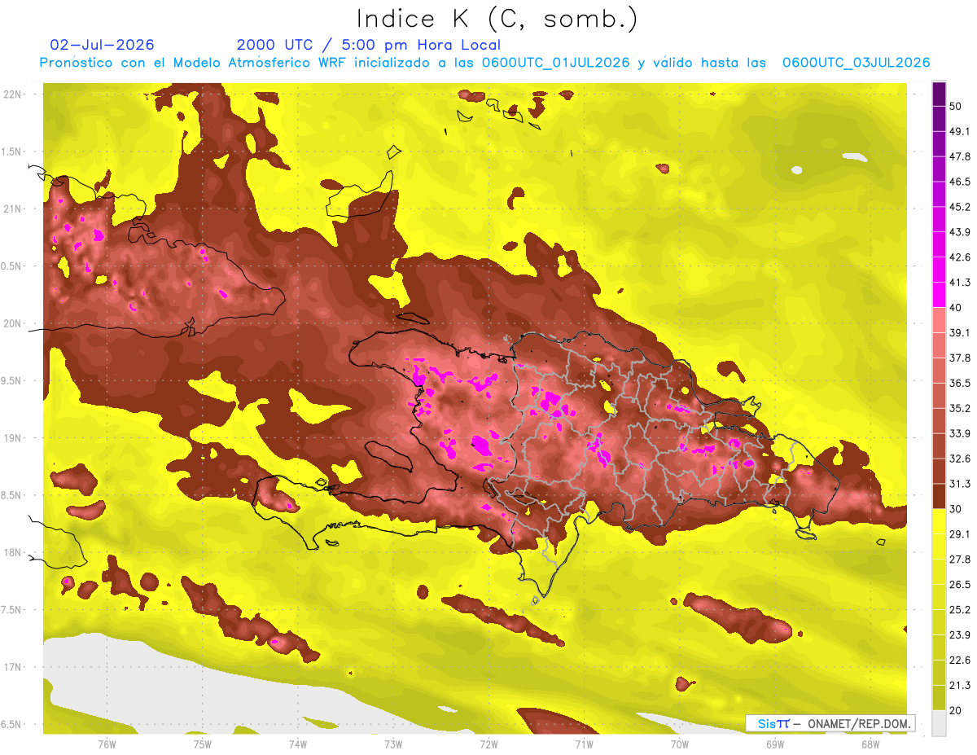Click the legend value '23.9'
The height and width of the screenshot is (755, 977).
tap(960, 634)
